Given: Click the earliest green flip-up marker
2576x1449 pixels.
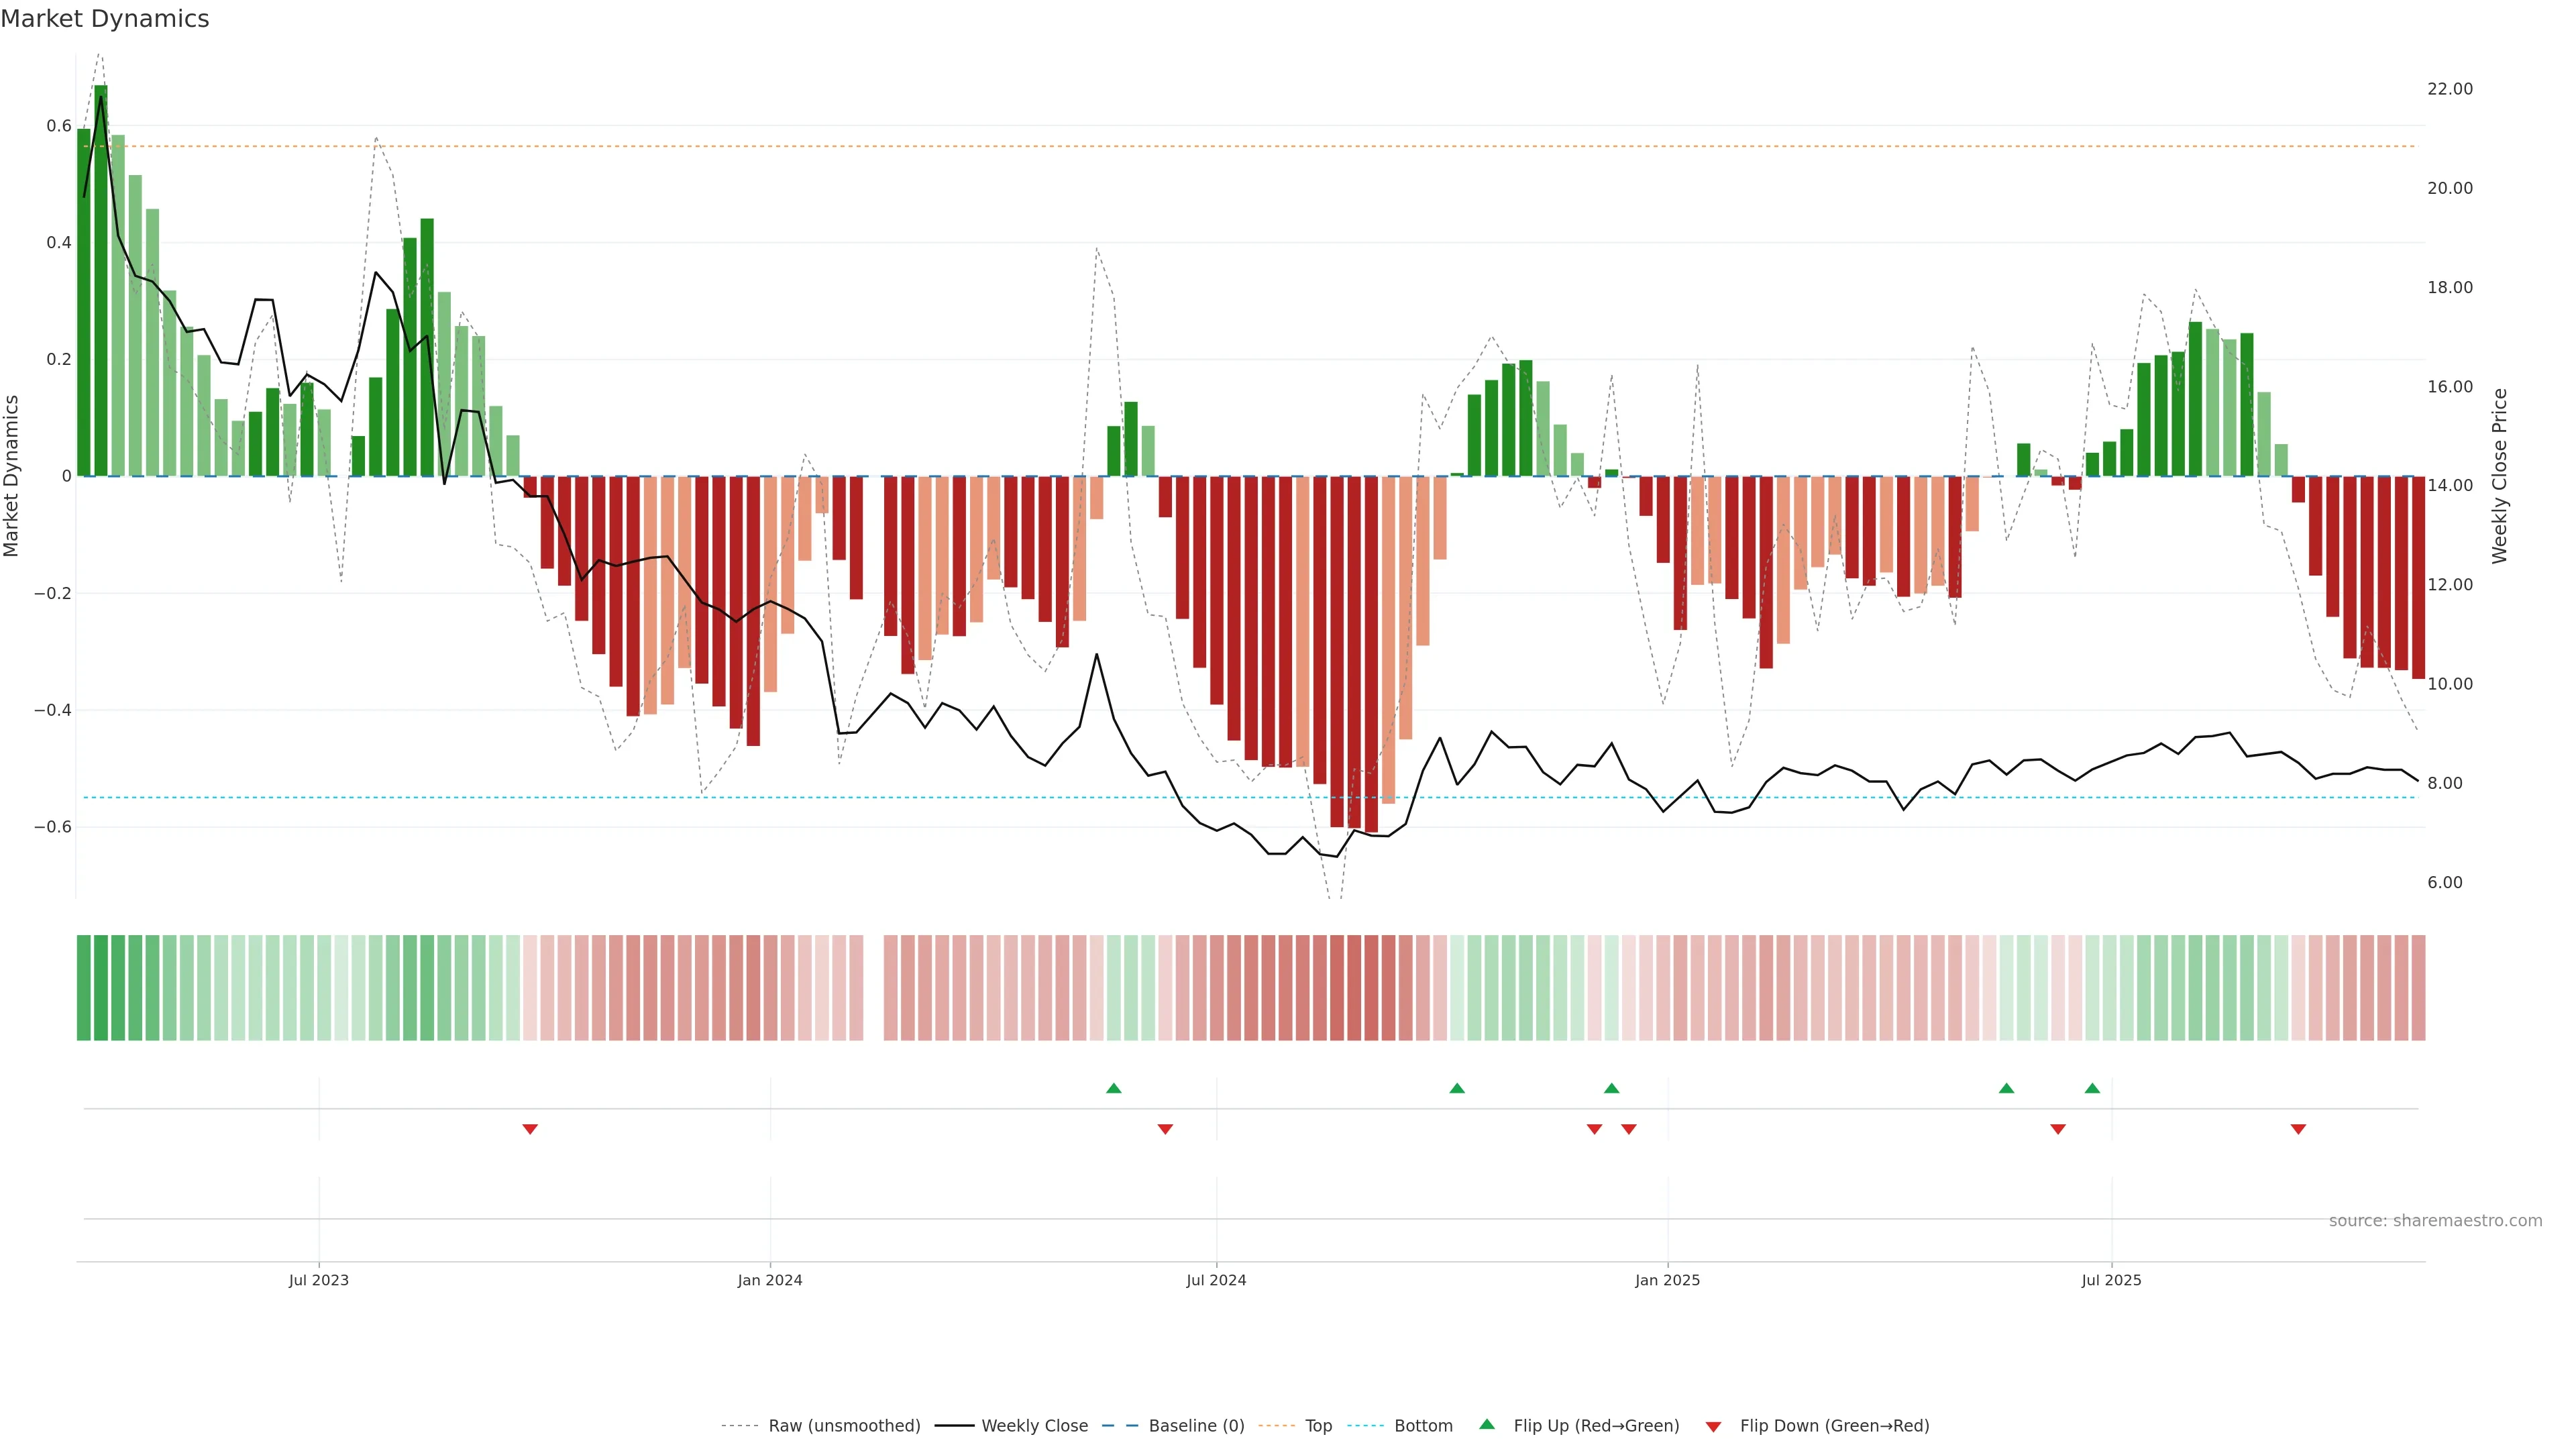Looking at the screenshot, I should coord(1114,1088).
